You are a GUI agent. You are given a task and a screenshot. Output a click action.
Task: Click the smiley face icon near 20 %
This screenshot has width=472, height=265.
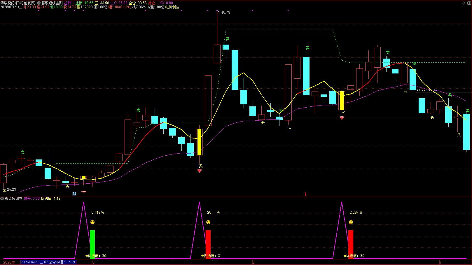(208, 222)
